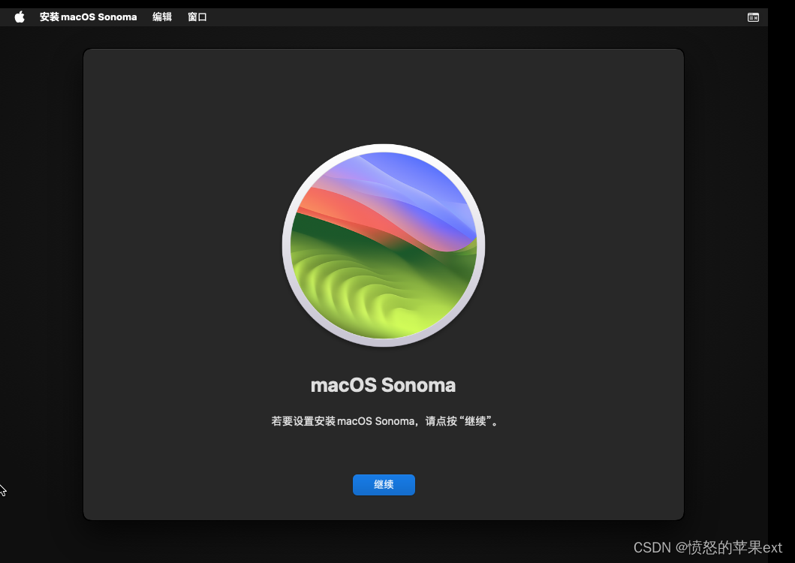Open the 安装 macOS Sonoma menu

(x=89, y=17)
